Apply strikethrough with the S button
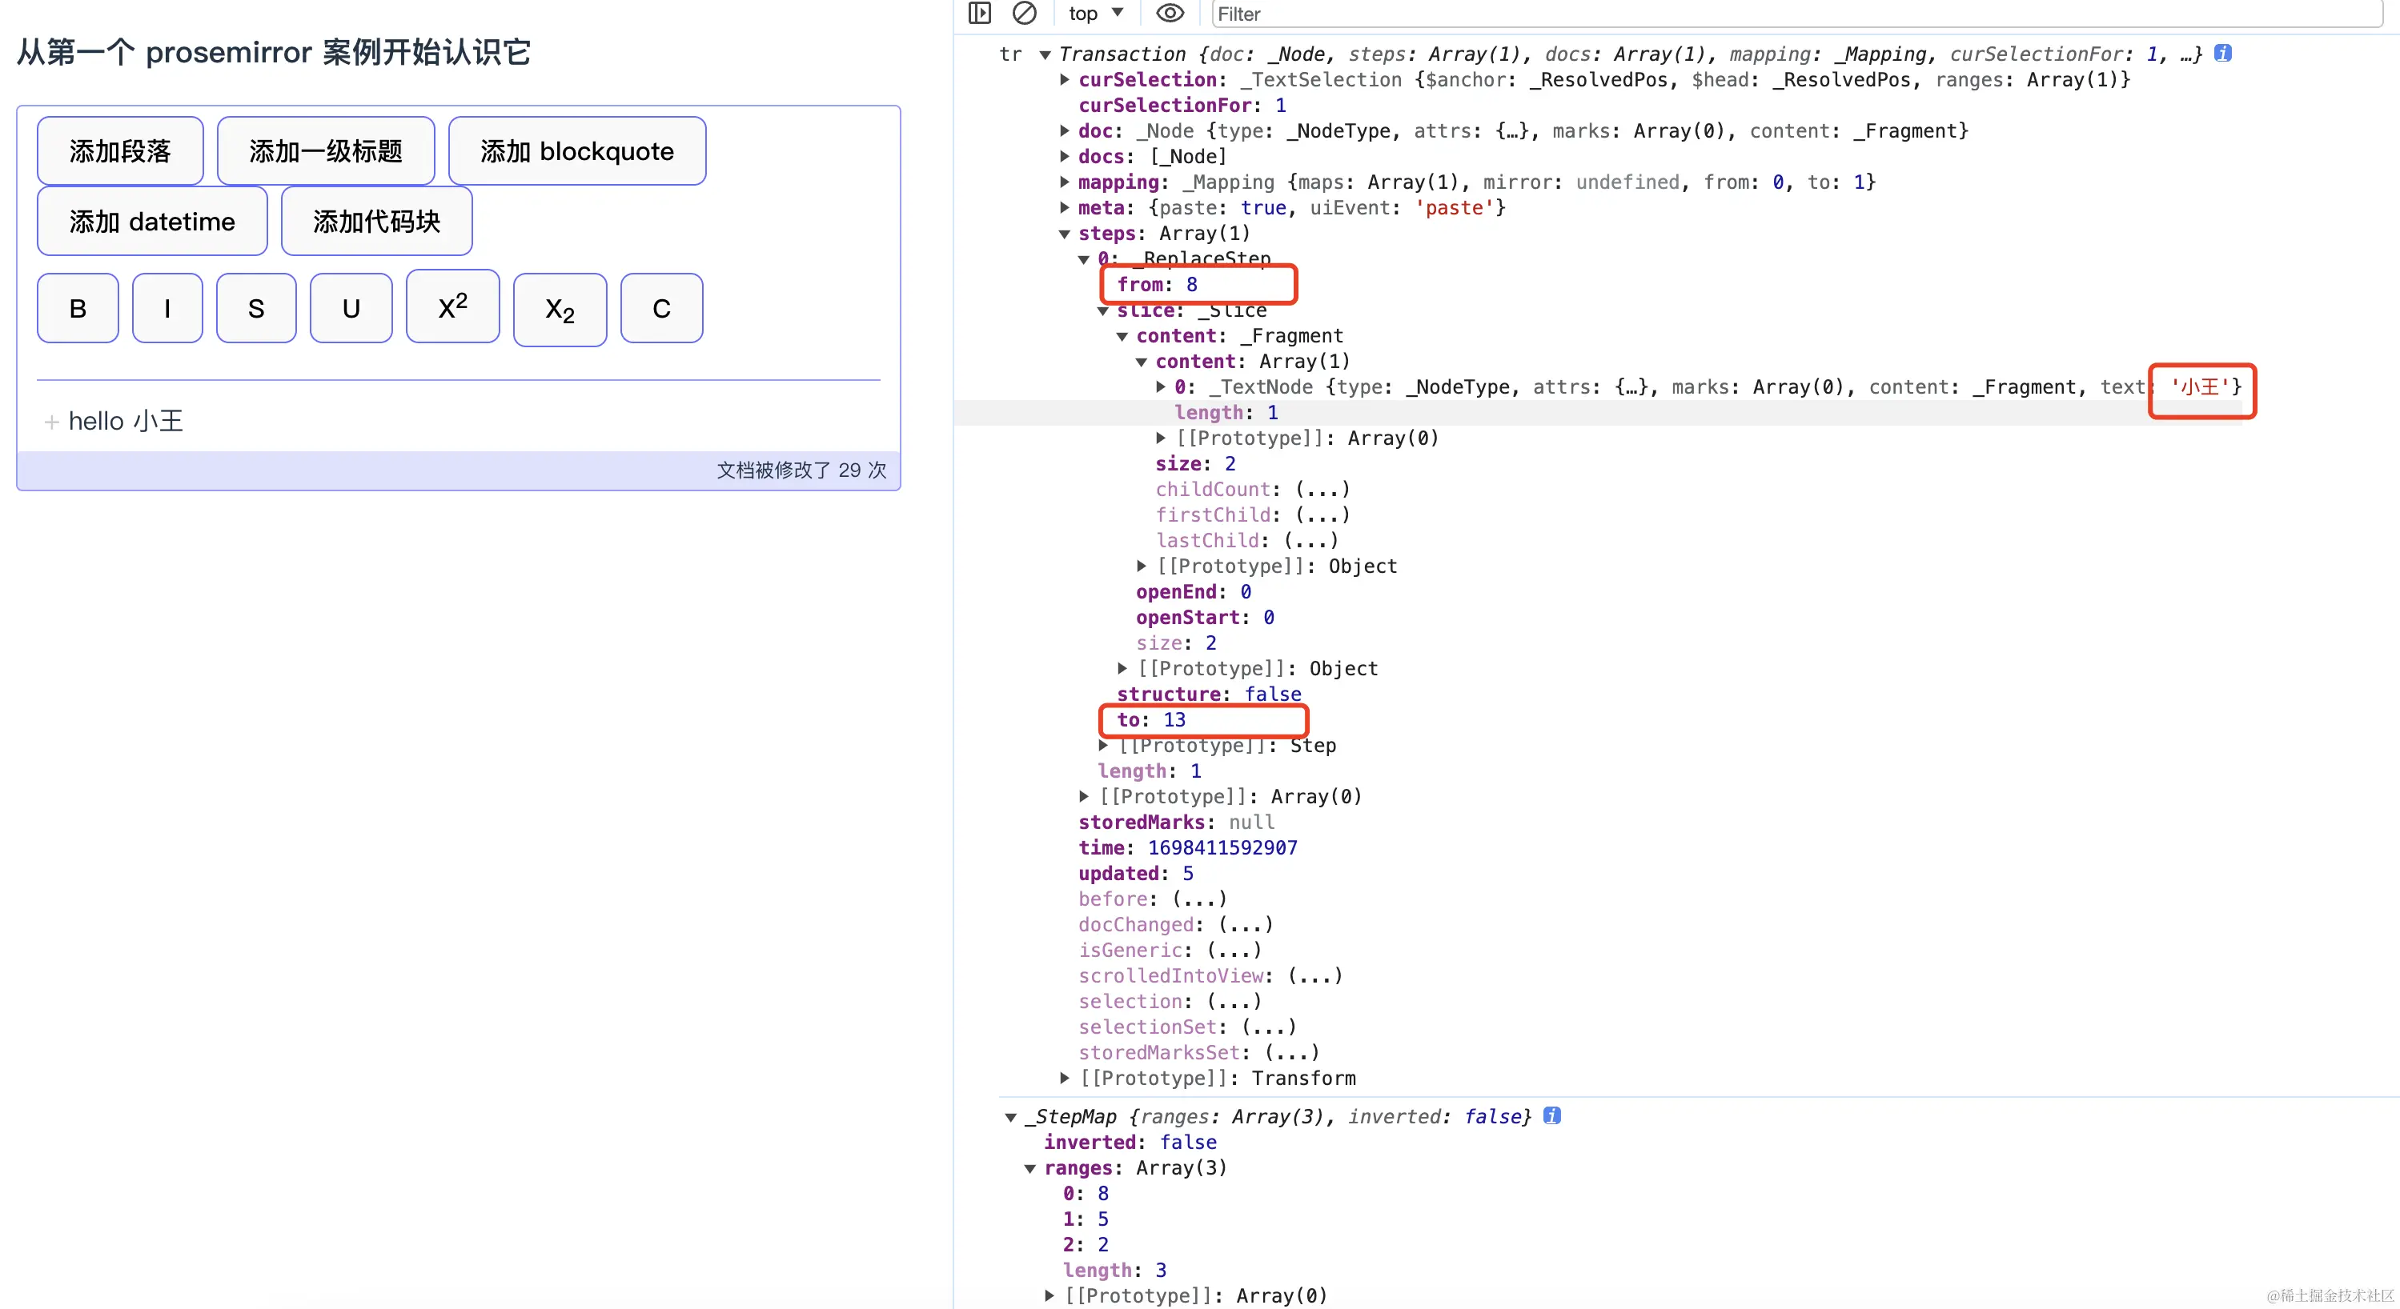Screen dimensions: 2400x1309 point(256,308)
